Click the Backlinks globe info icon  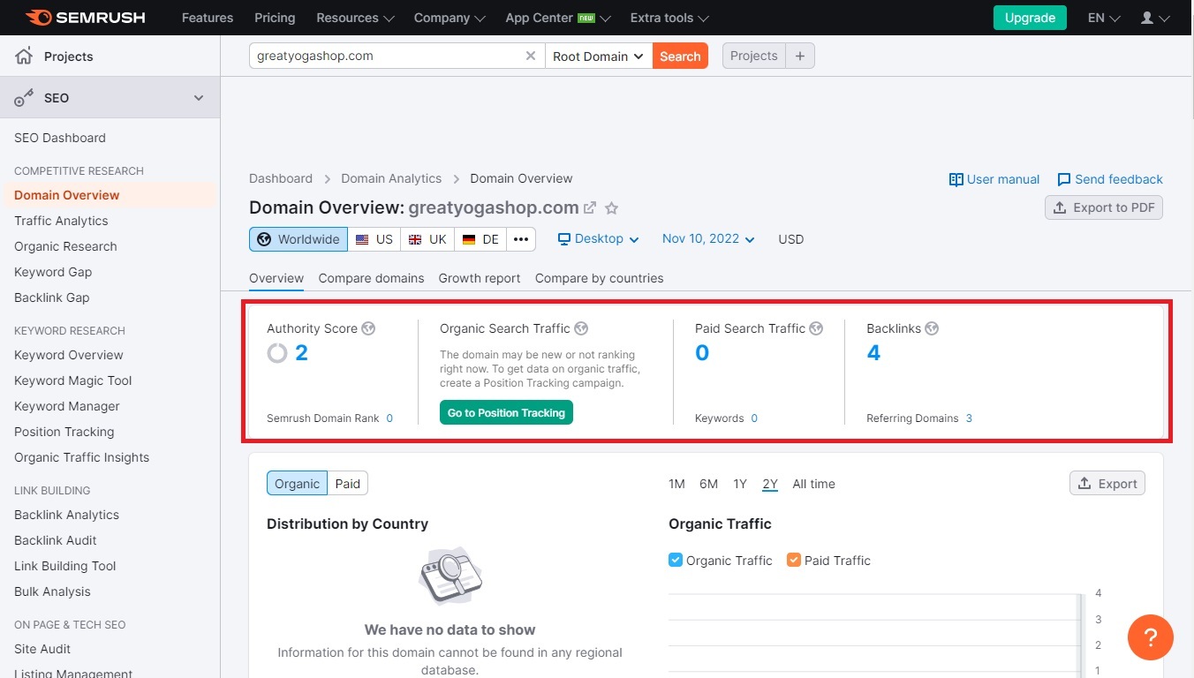point(932,328)
